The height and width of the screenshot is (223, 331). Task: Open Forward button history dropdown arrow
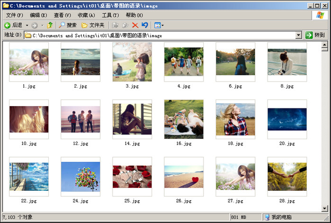43,26
